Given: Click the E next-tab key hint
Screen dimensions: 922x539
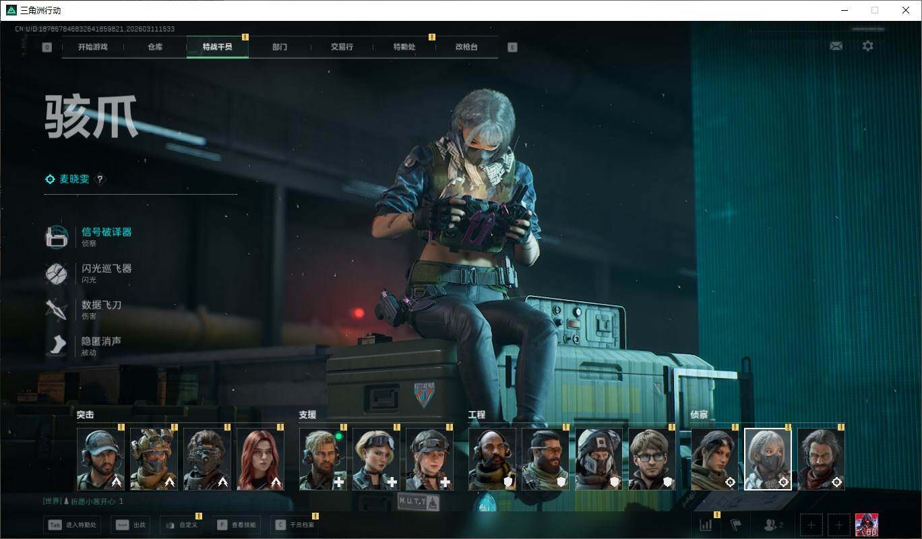Looking at the screenshot, I should tap(512, 47).
